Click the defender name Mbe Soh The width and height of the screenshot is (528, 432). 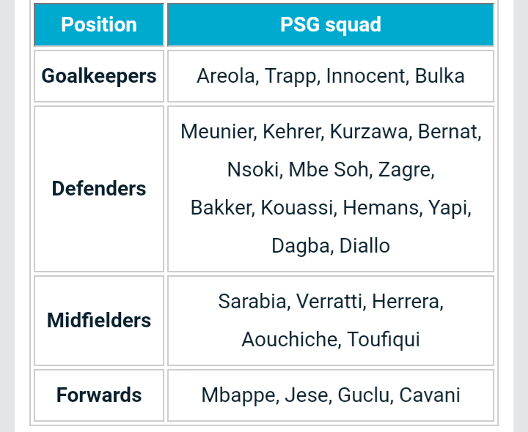(x=329, y=169)
